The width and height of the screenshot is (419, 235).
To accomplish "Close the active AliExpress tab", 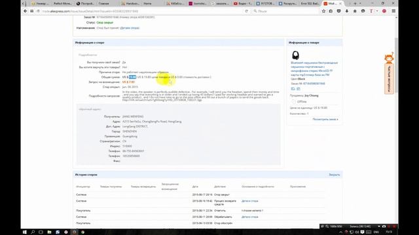I will click(340, 3).
